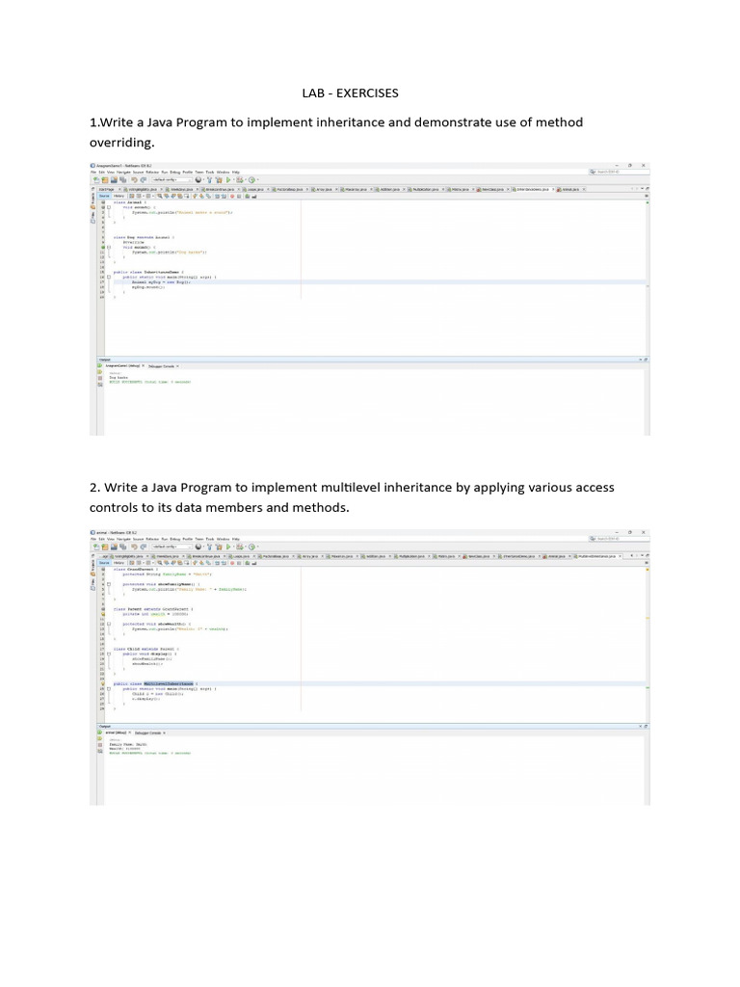This screenshot has height=987, width=740.
Task: Click Run Project arrow in second NetBeans screenshot
Action: 228,547
